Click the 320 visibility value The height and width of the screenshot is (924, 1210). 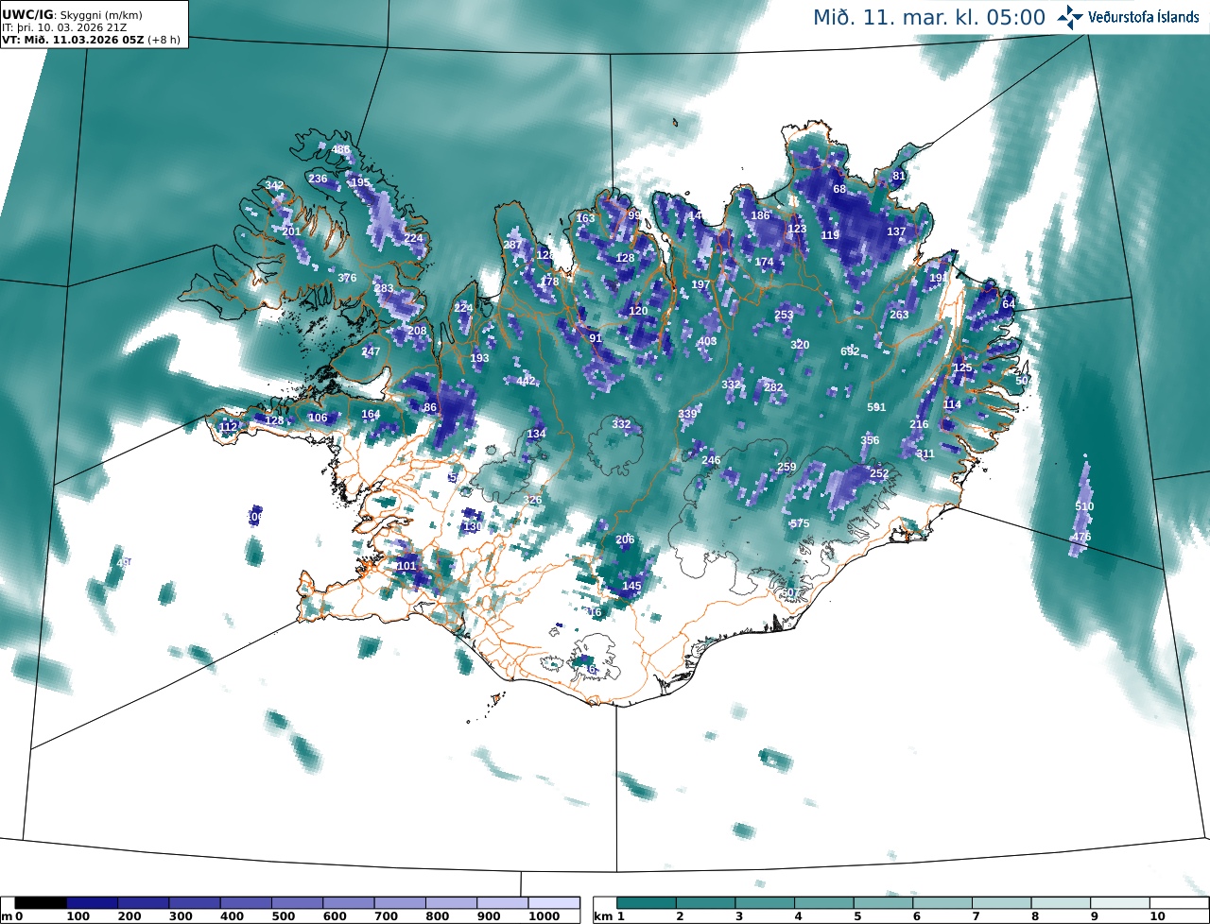[800, 345]
